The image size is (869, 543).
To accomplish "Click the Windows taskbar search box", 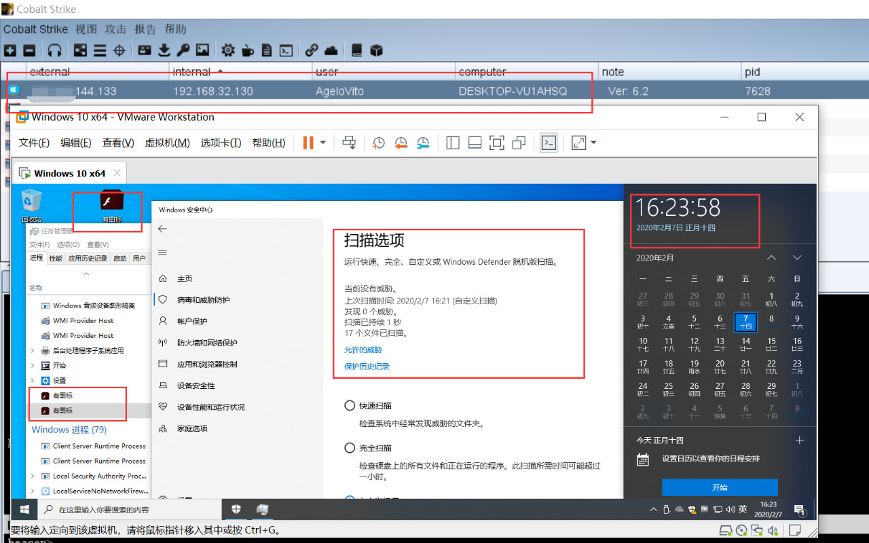I will coord(130,510).
